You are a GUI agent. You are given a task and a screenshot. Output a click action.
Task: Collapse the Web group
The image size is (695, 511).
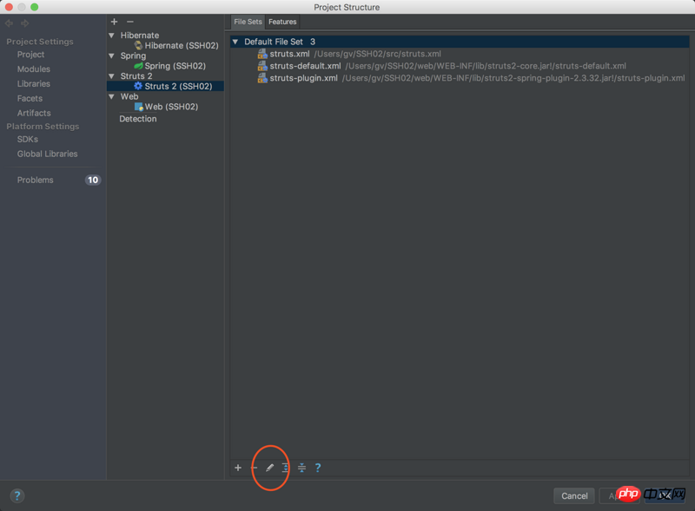(112, 96)
